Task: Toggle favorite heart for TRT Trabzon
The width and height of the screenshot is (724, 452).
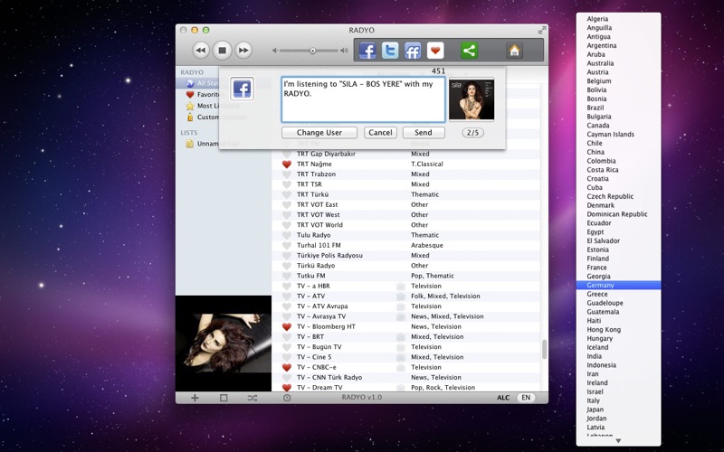Action: point(287,174)
